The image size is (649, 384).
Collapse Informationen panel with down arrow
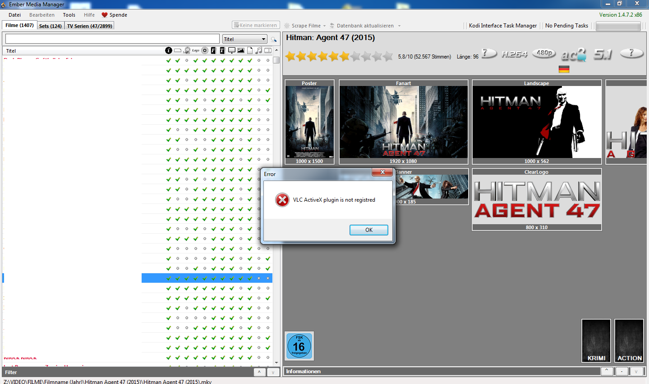[636, 371]
